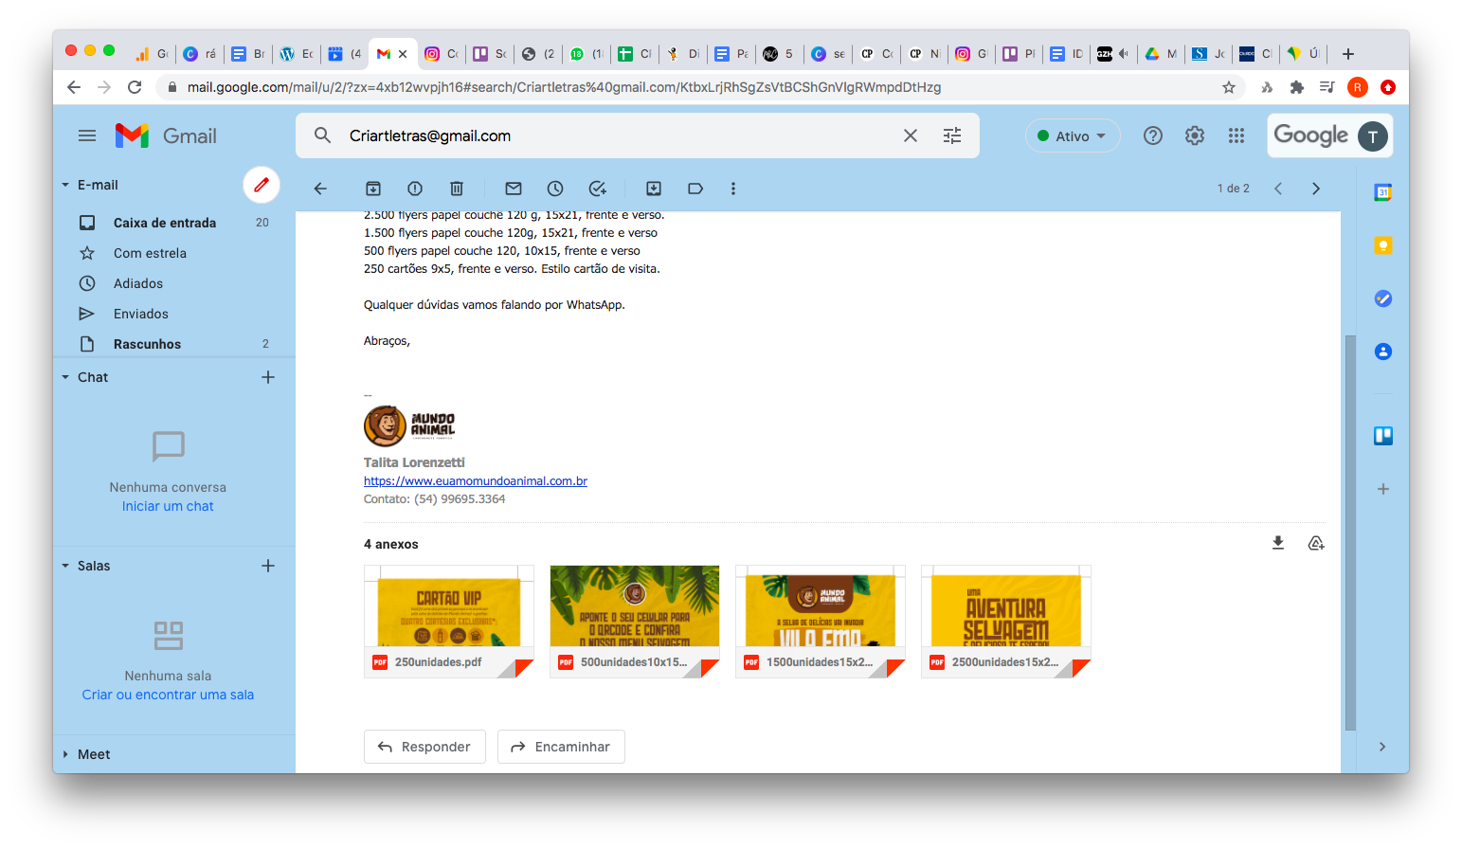Add this email to Tasks

(597, 189)
